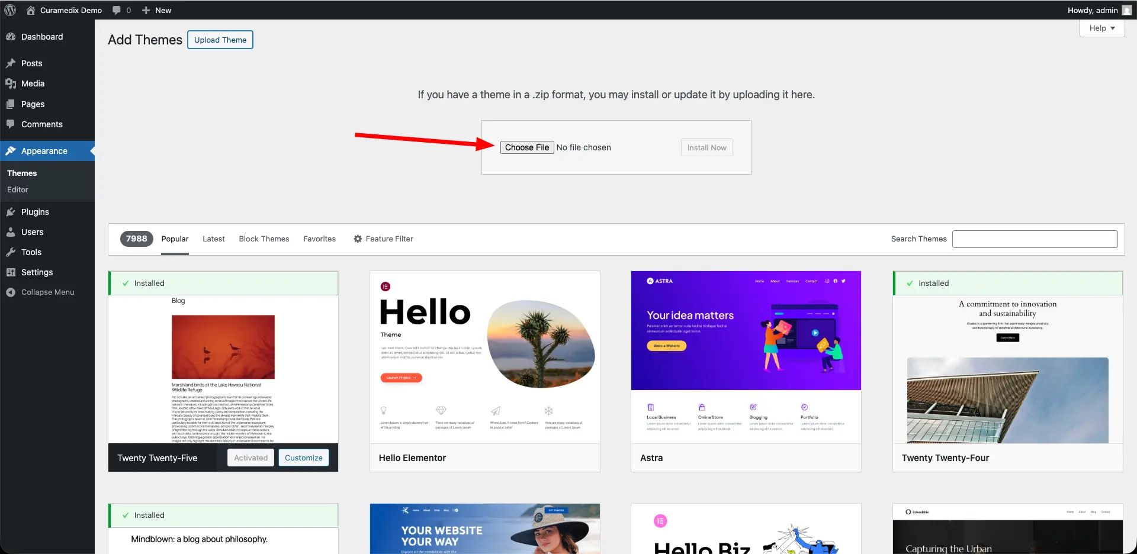The width and height of the screenshot is (1137, 554).
Task: Click the WordPress logo in the admin bar
Action: 9,9
